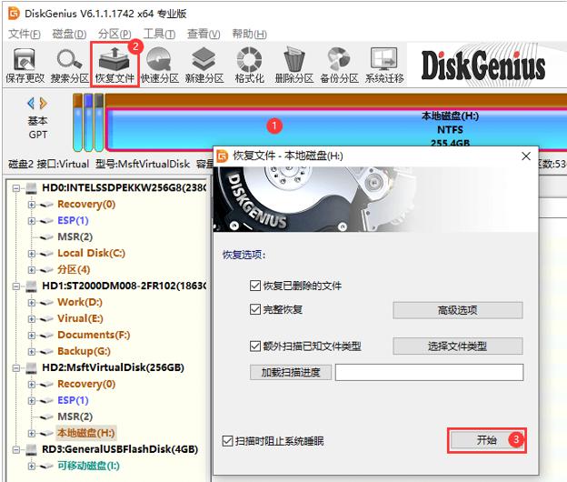Collapse the HD2 MsftVirtualDisk tree node

tap(16, 368)
